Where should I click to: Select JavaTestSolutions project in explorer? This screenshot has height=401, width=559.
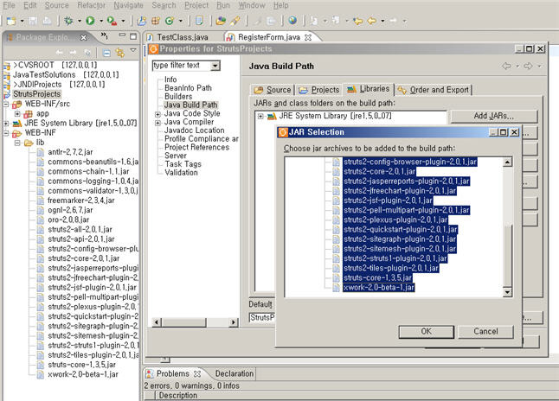coord(44,75)
